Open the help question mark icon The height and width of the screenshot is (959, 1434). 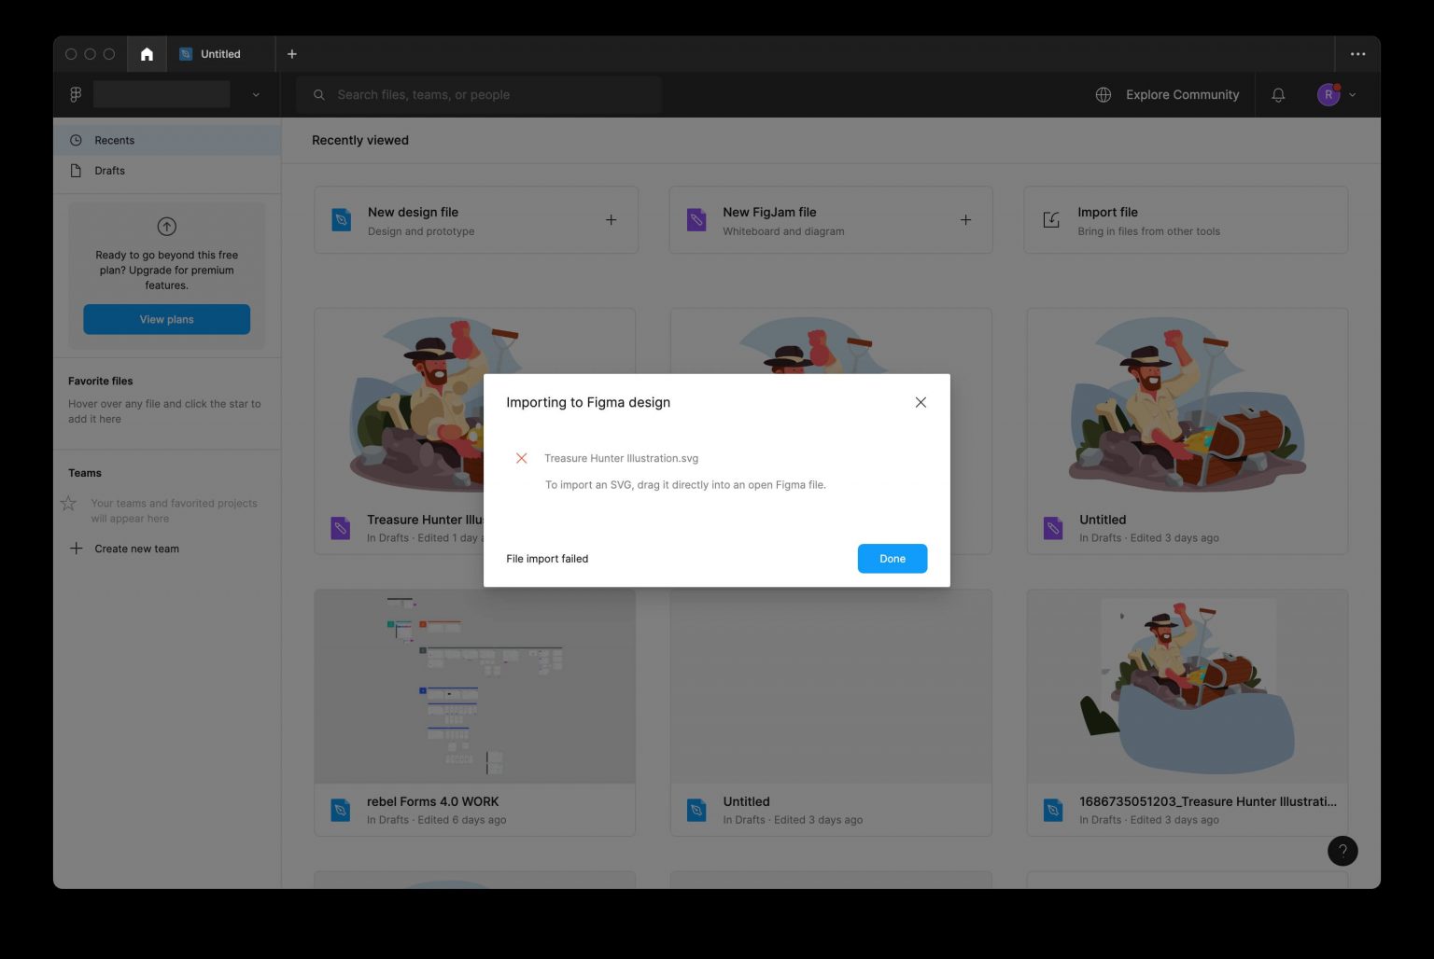coord(1343,850)
